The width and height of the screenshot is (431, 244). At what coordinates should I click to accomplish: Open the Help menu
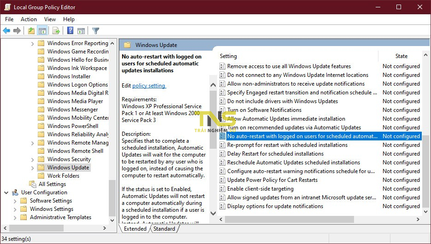pyautogui.click(x=69, y=19)
